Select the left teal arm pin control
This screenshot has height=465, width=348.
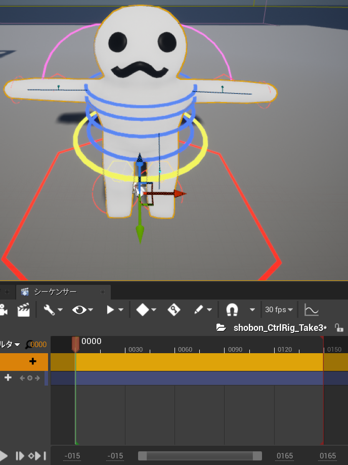click(x=59, y=87)
